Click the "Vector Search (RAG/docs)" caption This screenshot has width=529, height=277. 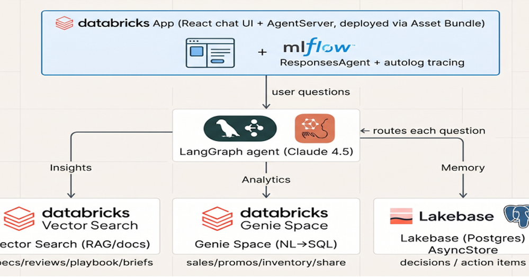click(x=75, y=244)
